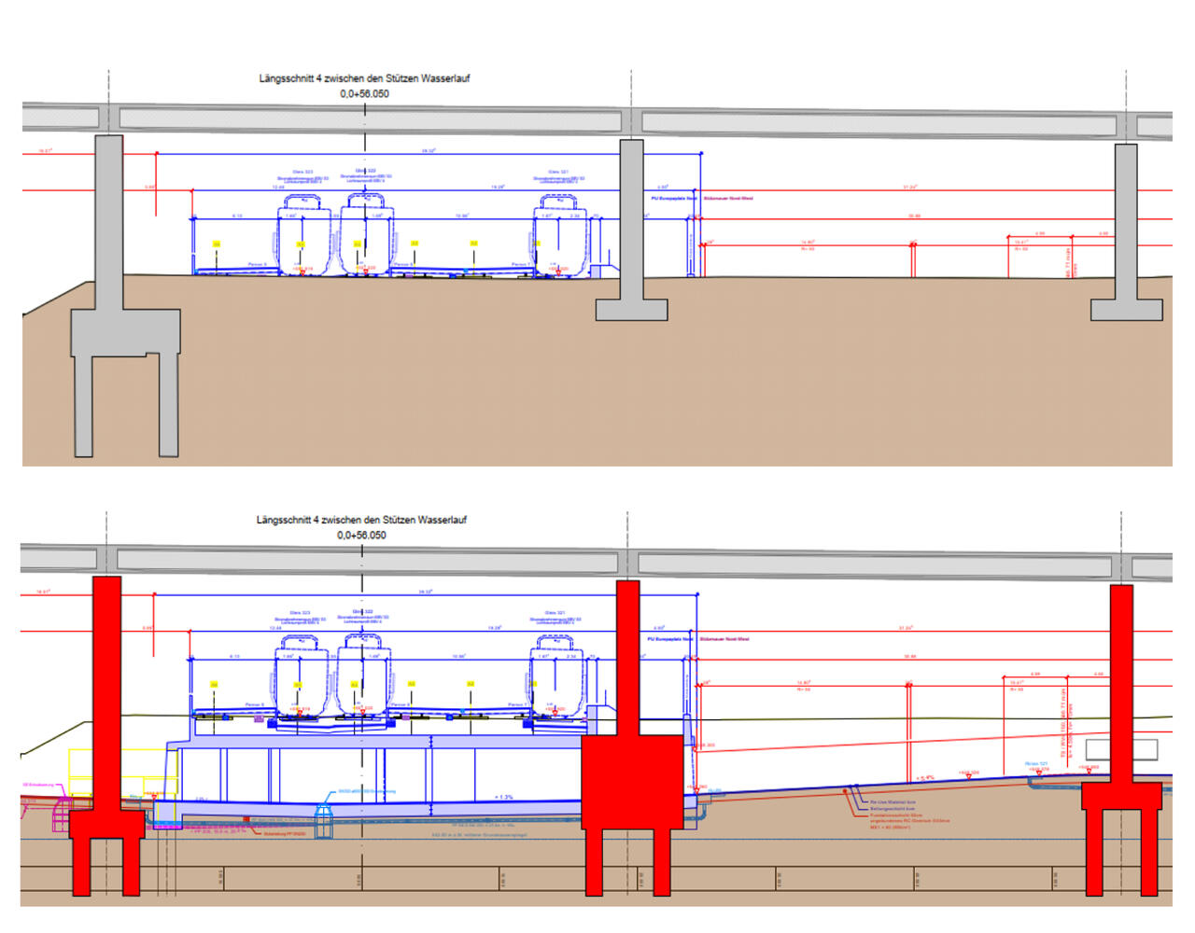Click the 'Rinne 121' label
The image size is (1195, 933).
(1036, 764)
